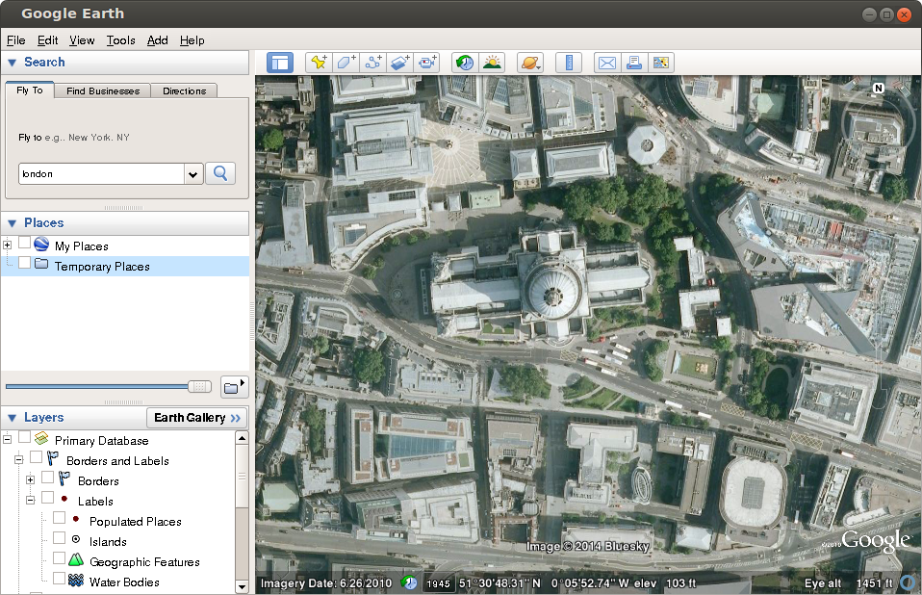Screen dimensions: 922x595
Task: Enable the Populated Places checkbox
Action: 59,518
